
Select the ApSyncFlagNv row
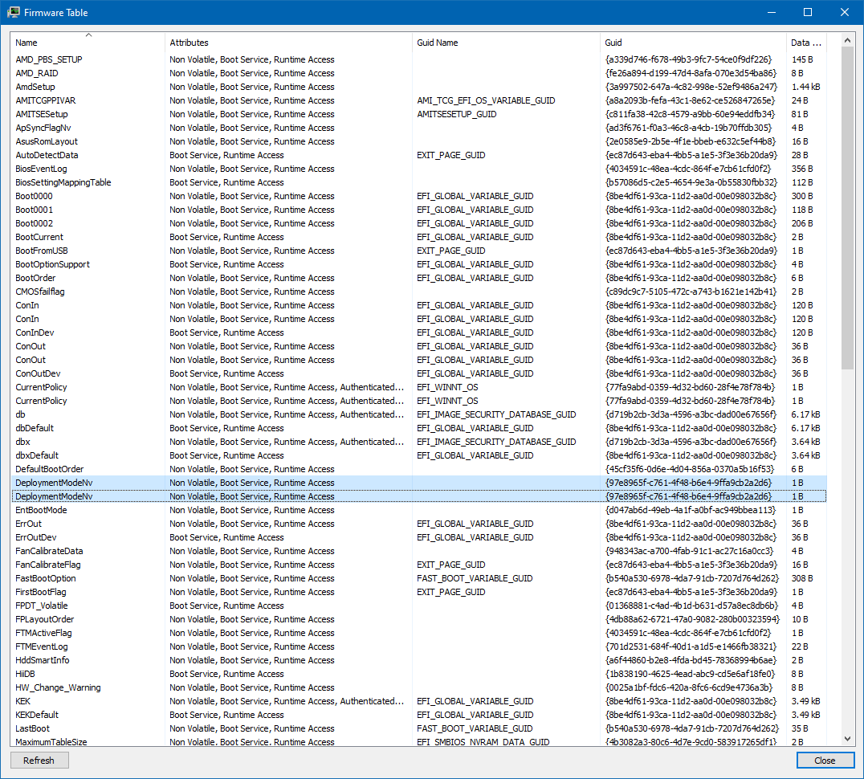[x=419, y=128]
